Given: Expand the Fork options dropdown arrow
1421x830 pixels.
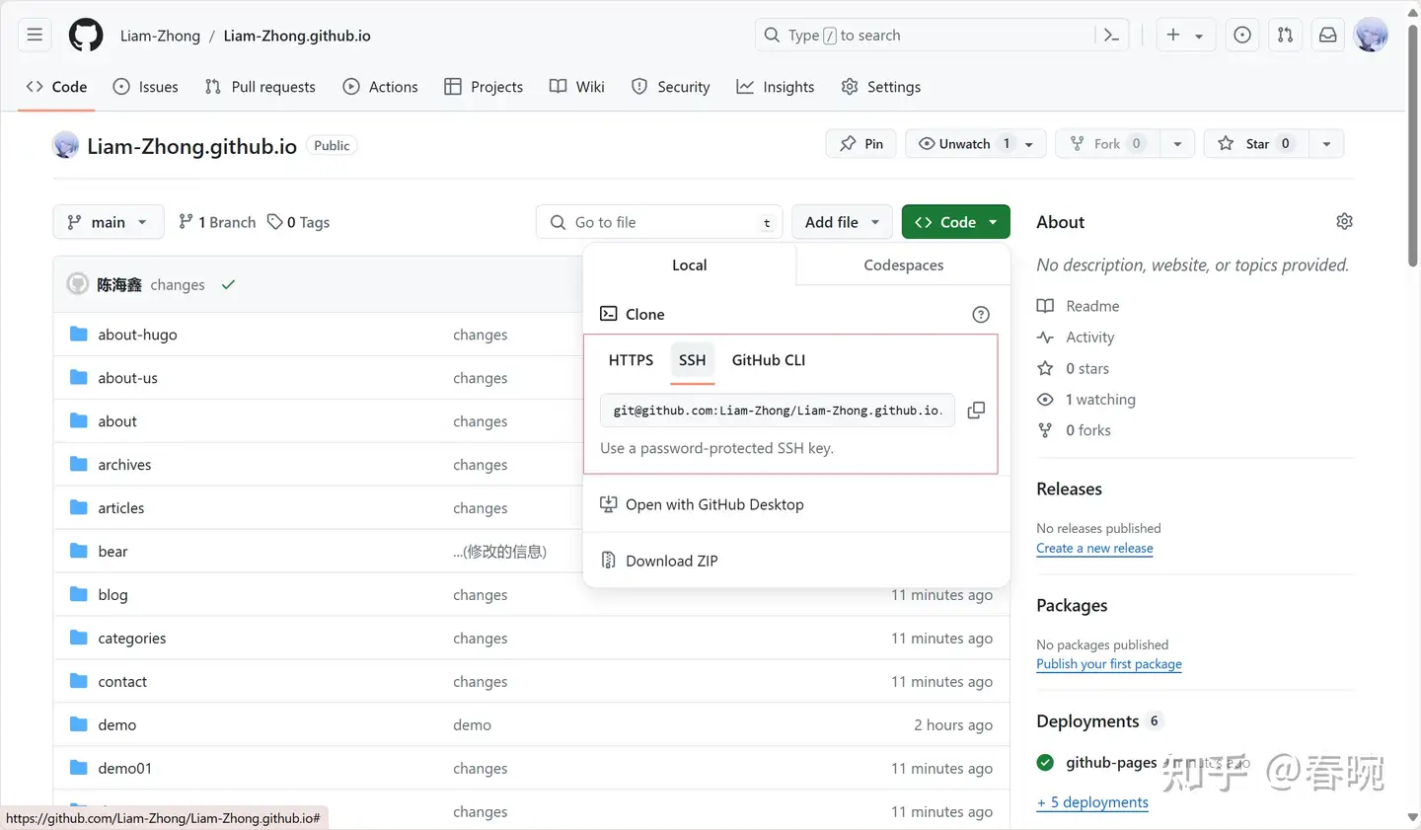Looking at the screenshot, I should coord(1177,144).
